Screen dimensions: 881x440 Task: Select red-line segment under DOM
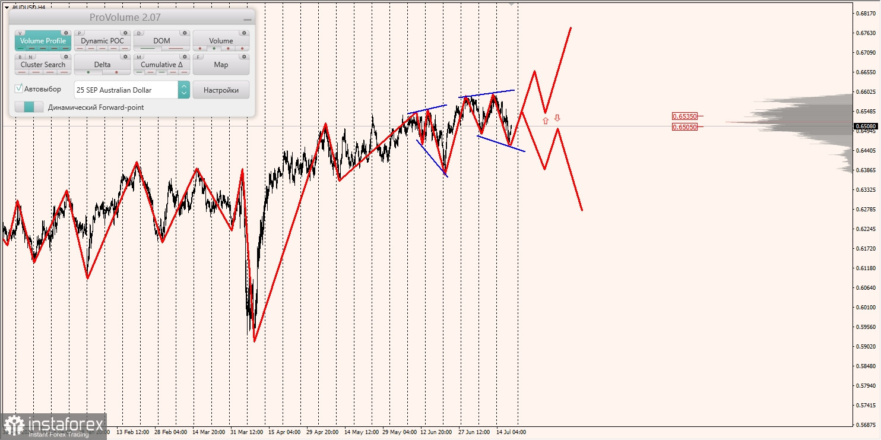[x=176, y=49]
